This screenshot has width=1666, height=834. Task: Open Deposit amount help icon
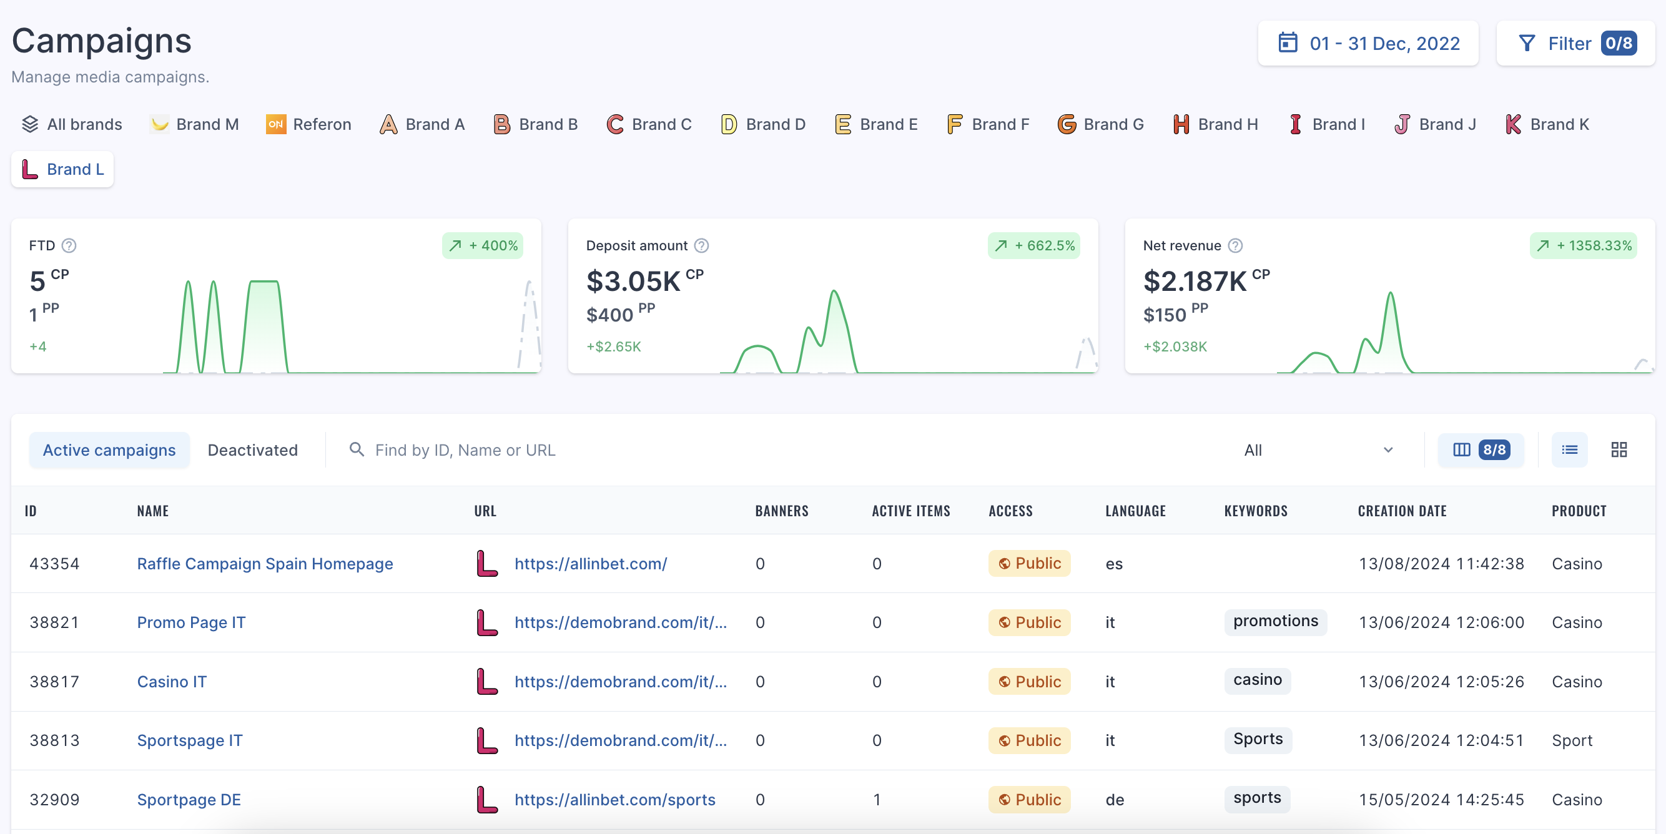click(x=702, y=246)
